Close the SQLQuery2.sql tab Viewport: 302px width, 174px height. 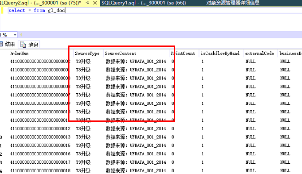[95, 3]
